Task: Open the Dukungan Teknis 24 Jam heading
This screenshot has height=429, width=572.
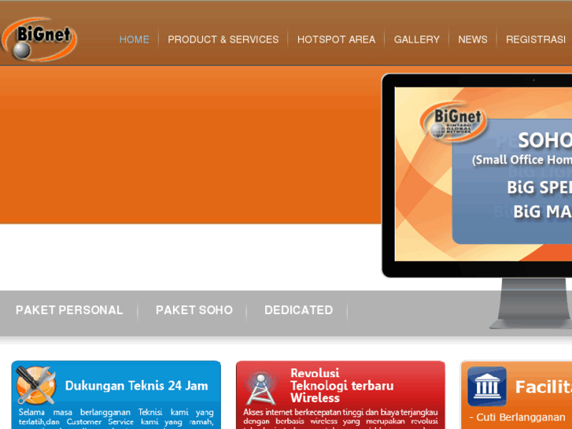Action: 136,386
